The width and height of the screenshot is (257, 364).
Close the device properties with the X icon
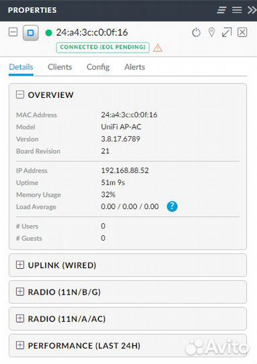pos(242,32)
